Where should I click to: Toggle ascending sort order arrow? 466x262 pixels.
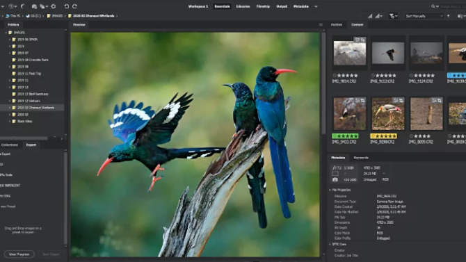pos(448,16)
